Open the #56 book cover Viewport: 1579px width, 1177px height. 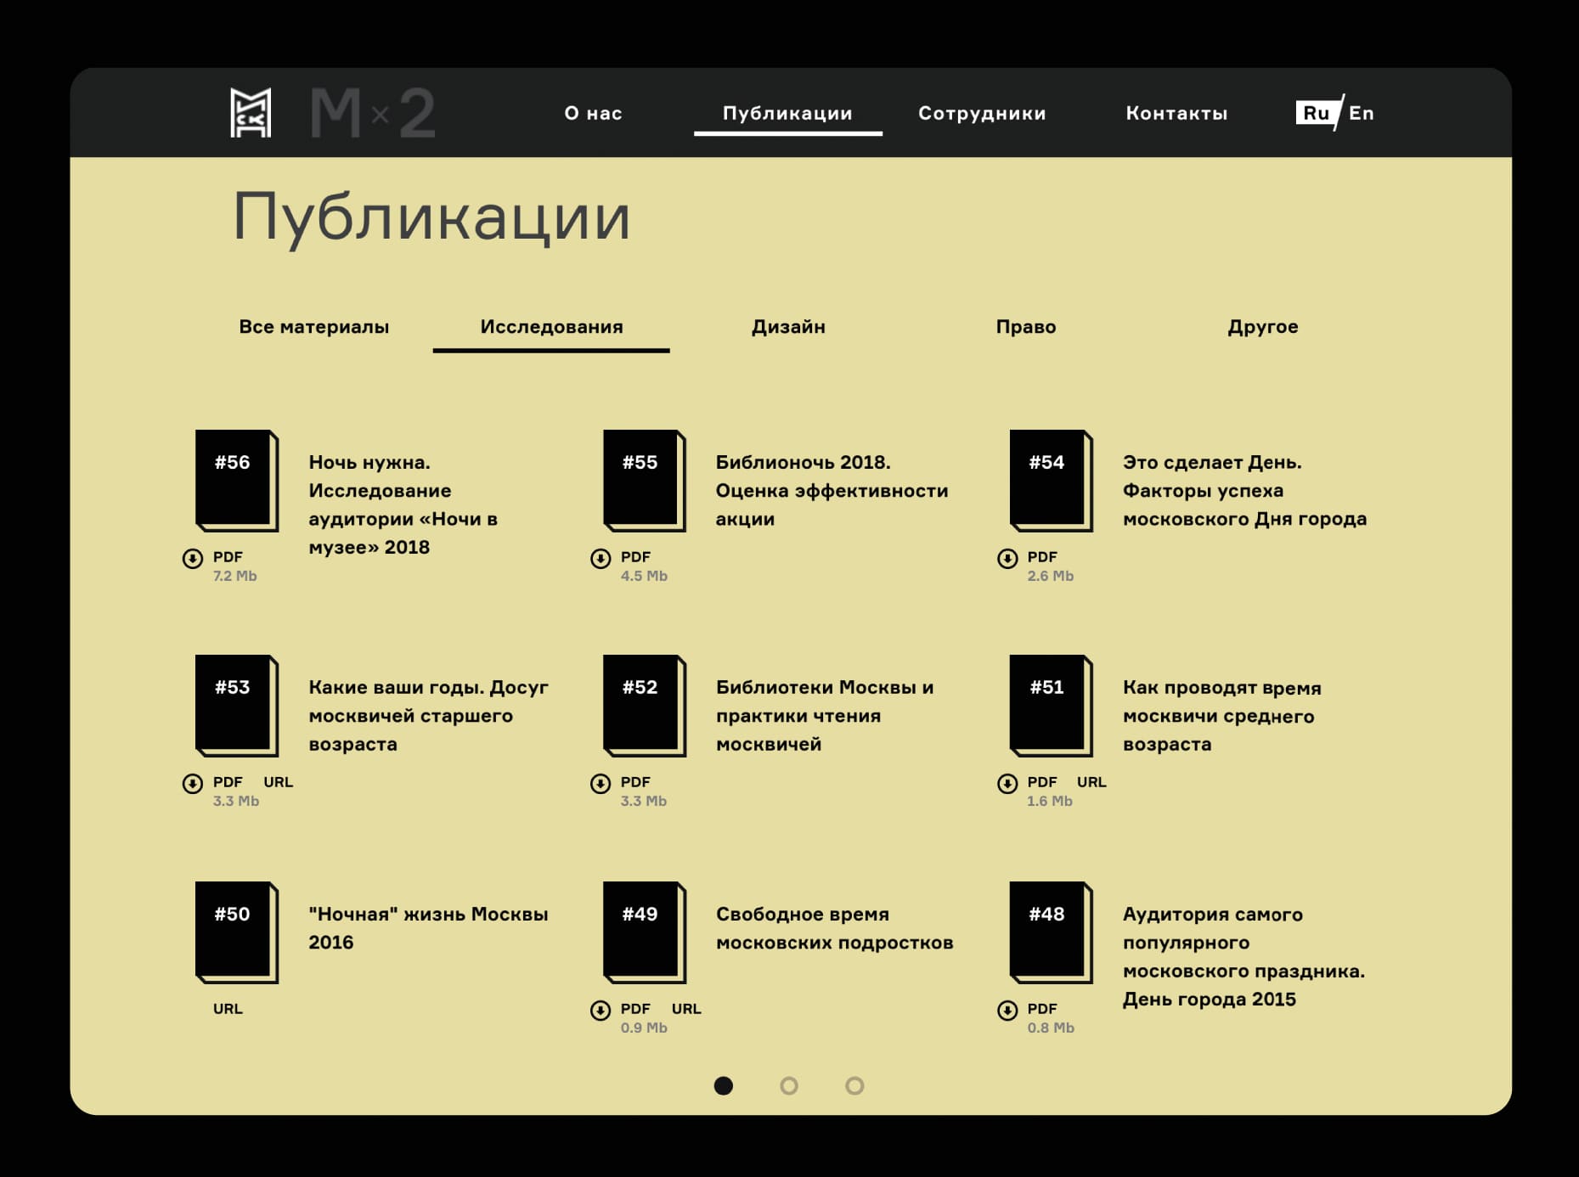pos(237,481)
